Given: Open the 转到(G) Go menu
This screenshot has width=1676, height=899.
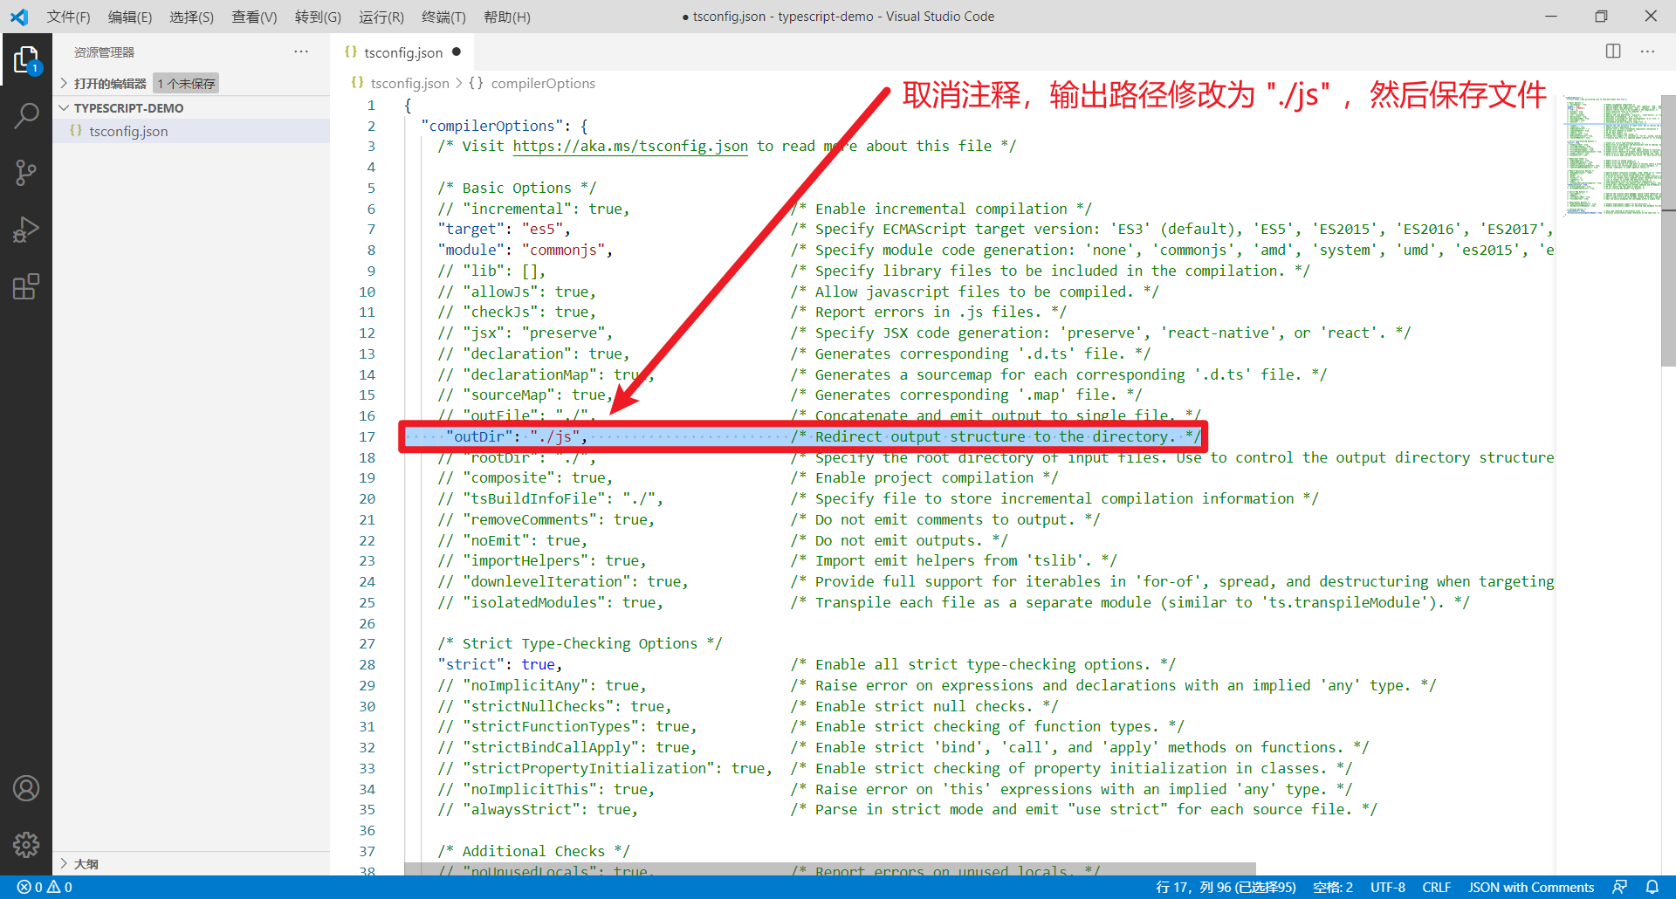Looking at the screenshot, I should [318, 17].
